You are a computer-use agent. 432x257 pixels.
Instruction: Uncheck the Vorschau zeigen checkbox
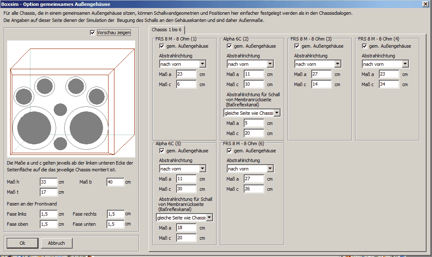click(93, 33)
